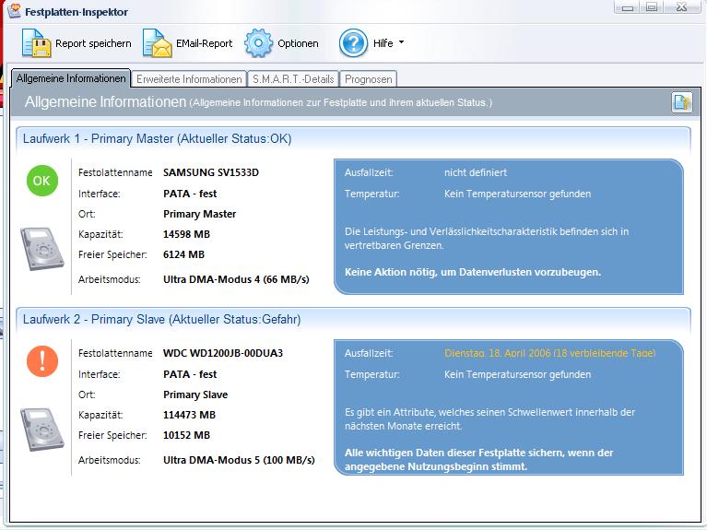
Task: Click the hard drive icon for Laufwerk 2
Action: coord(41,430)
